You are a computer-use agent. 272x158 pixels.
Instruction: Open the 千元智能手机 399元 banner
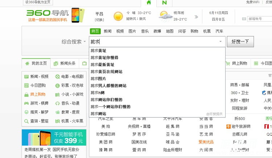click(x=54, y=138)
